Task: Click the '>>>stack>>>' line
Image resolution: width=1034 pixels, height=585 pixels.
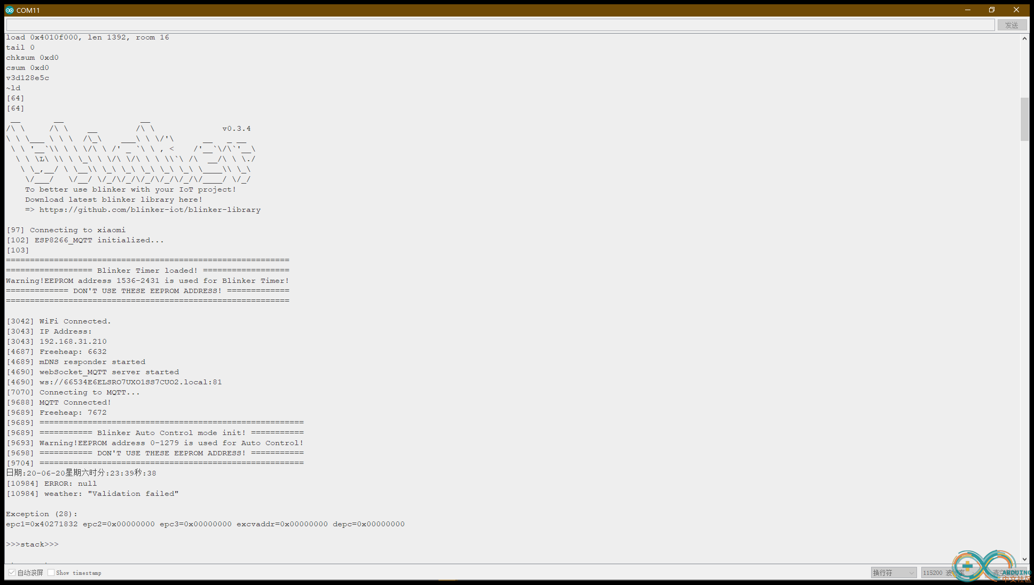Action: [x=33, y=544]
